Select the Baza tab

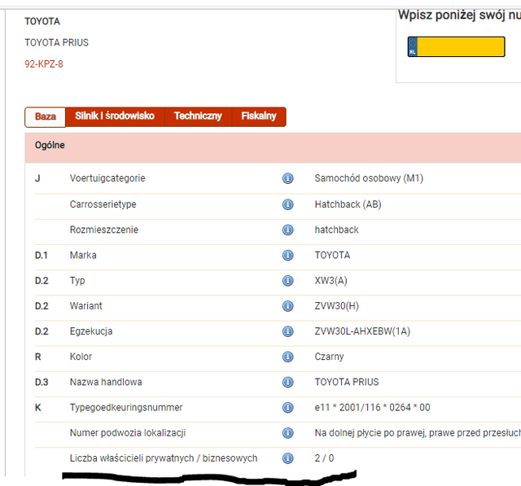pyautogui.click(x=46, y=117)
